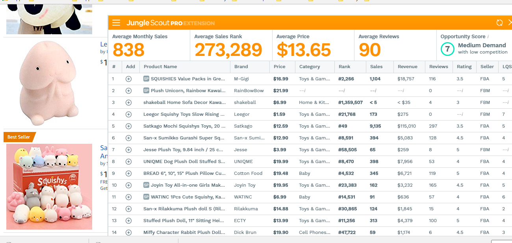This screenshot has width=512, height=243.
Task: Click RainBowBow brand cell
Action: click(x=249, y=91)
